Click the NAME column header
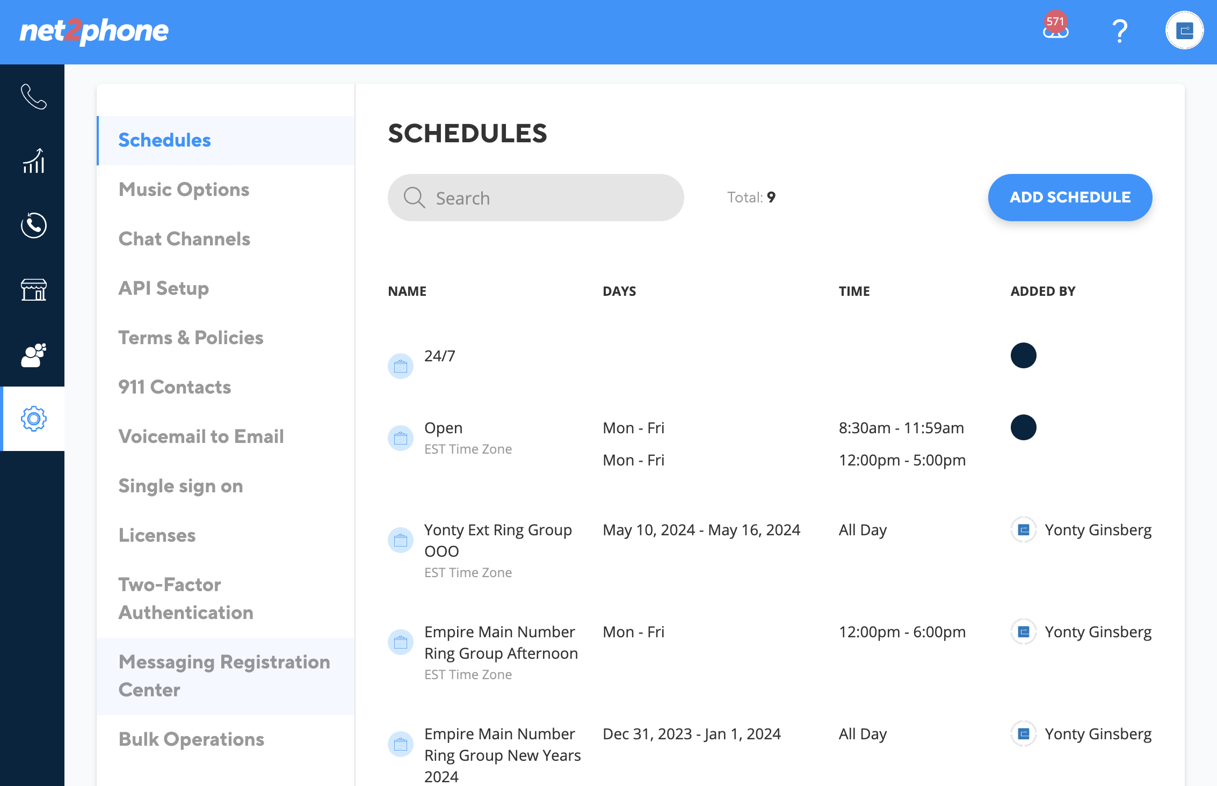The height and width of the screenshot is (786, 1217). [x=407, y=292]
